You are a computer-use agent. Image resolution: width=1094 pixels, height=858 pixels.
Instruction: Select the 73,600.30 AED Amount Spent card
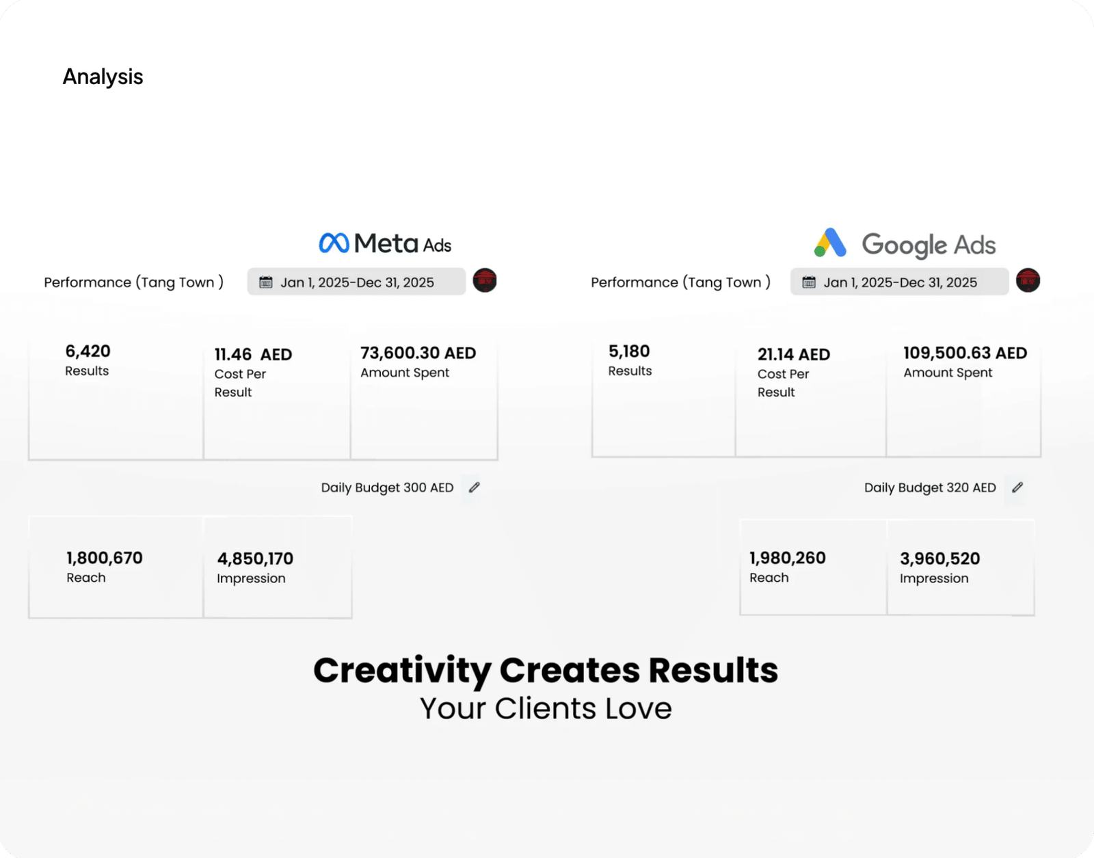(424, 401)
